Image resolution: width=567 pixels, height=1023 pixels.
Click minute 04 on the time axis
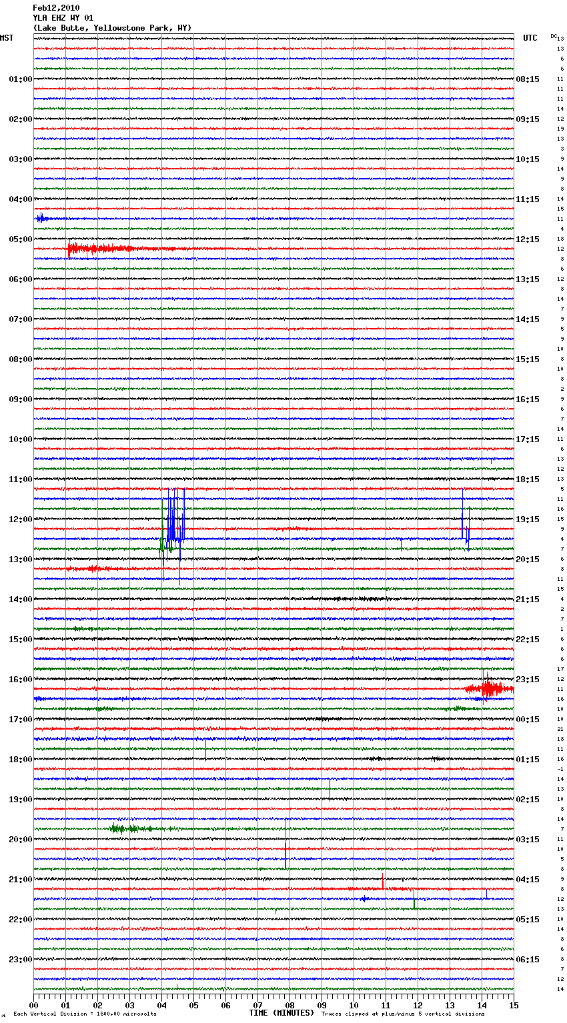[162, 1005]
